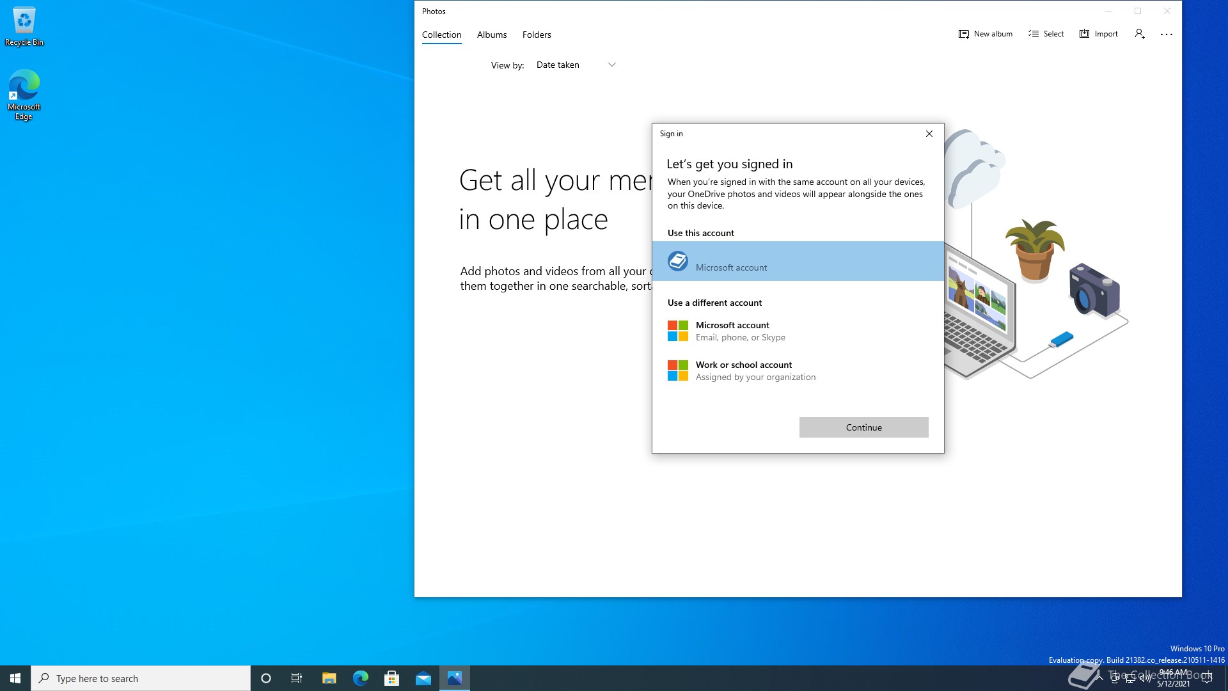Switch to the Albums tab
Screen dimensions: 1228x691
pos(492,35)
